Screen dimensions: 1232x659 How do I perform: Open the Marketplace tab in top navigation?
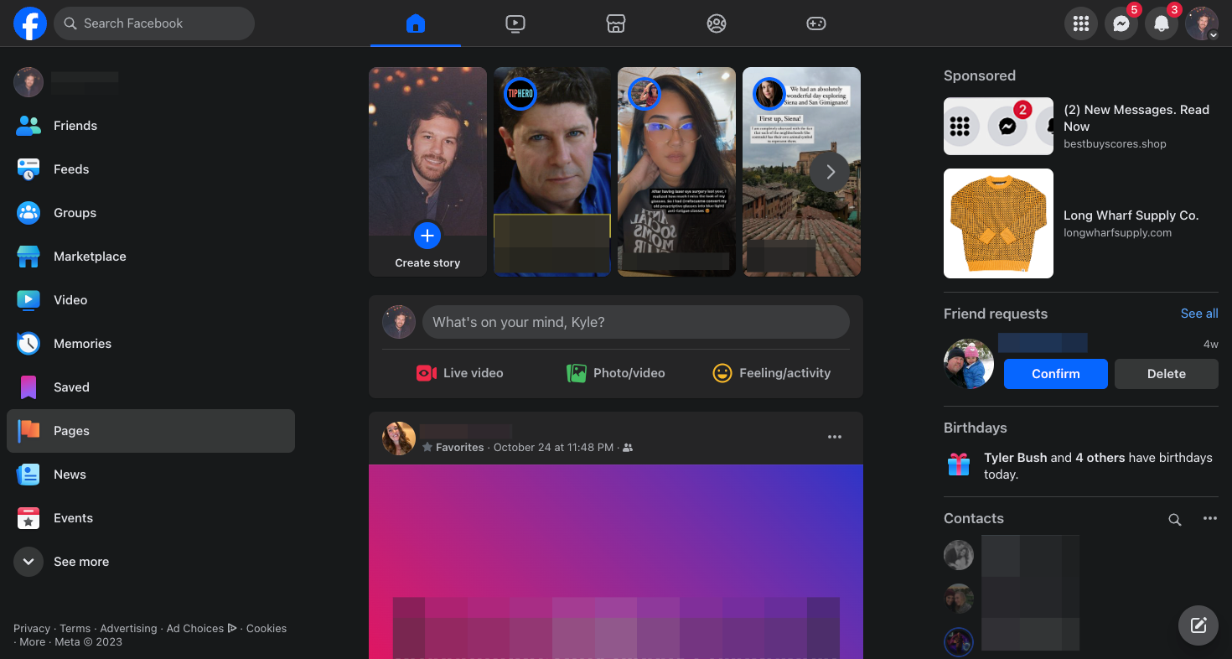616,23
